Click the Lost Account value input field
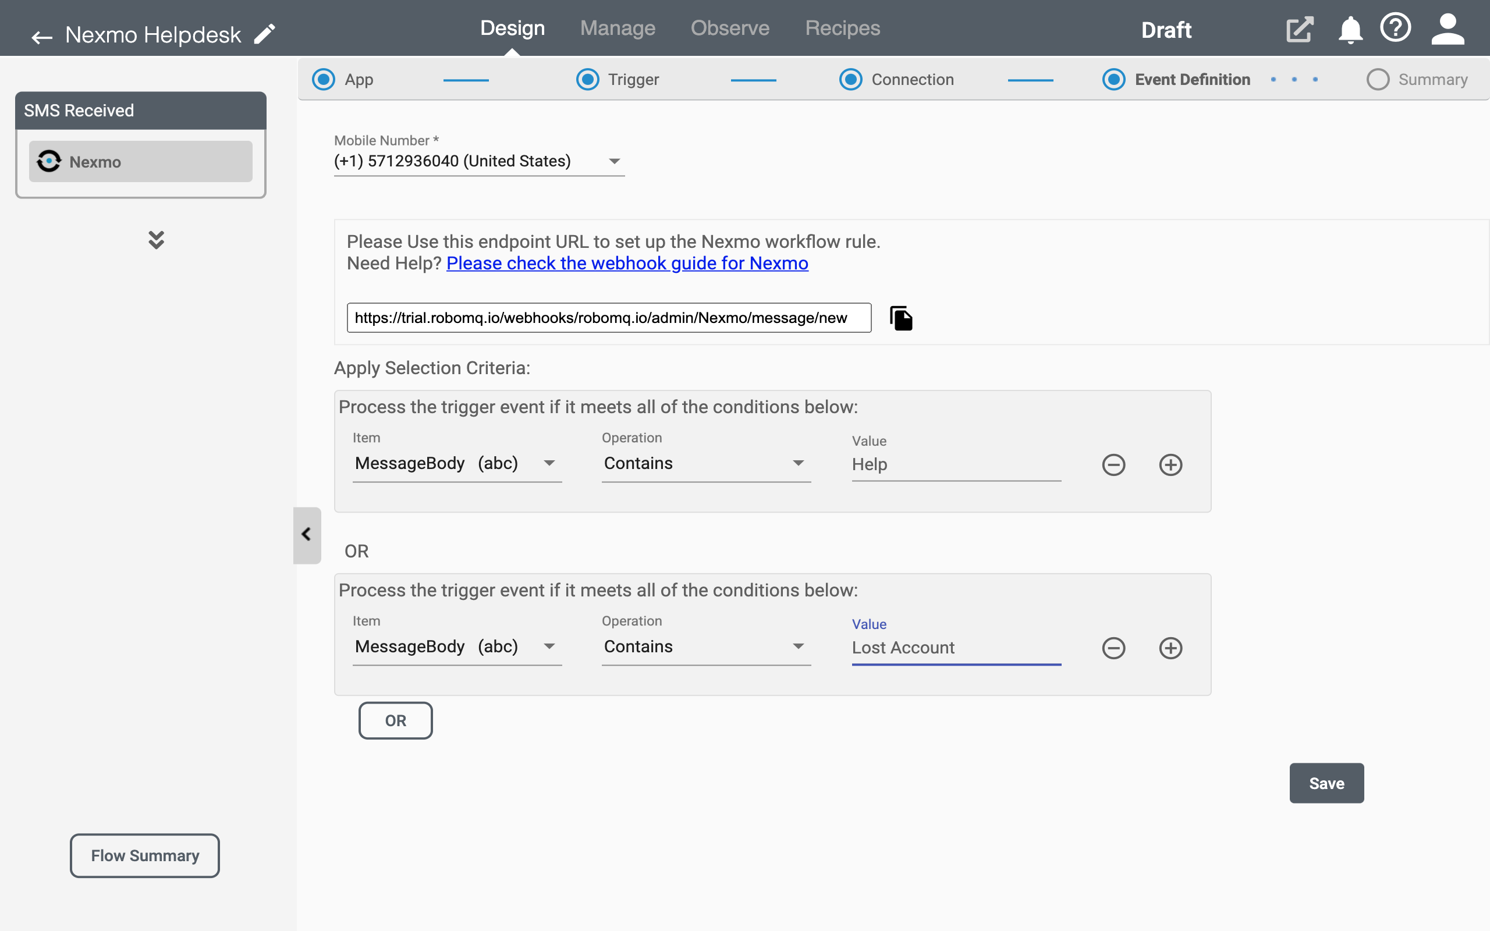 [956, 647]
